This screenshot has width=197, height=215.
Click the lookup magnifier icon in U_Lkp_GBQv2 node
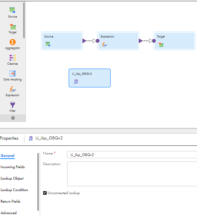76,81
